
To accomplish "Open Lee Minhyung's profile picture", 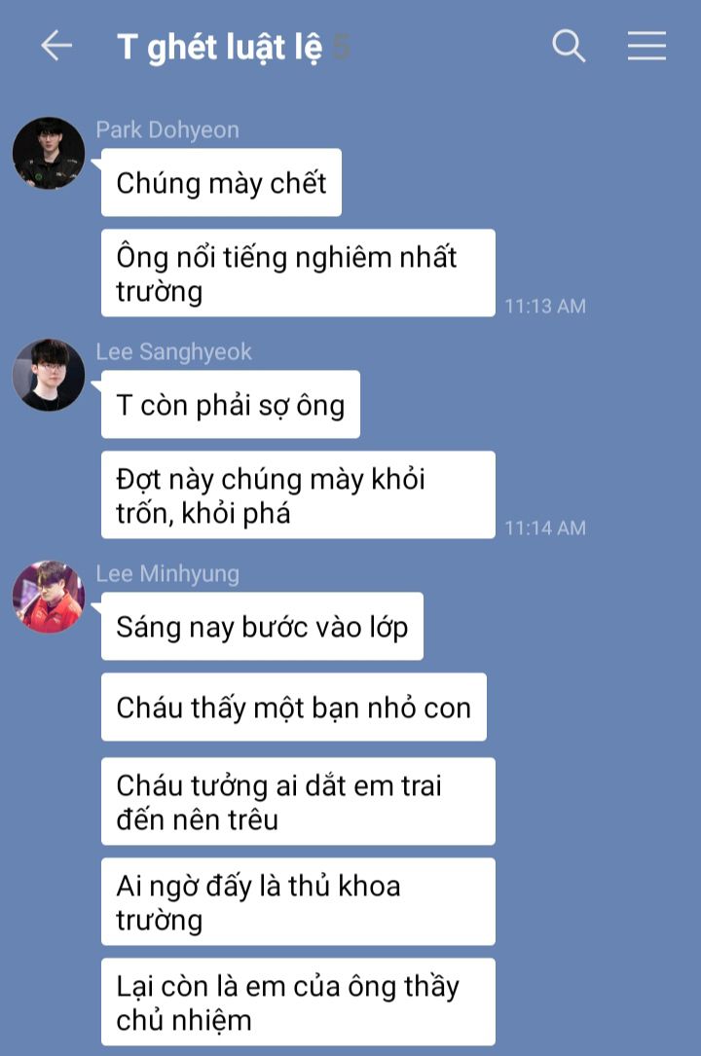I will pos(49,597).
